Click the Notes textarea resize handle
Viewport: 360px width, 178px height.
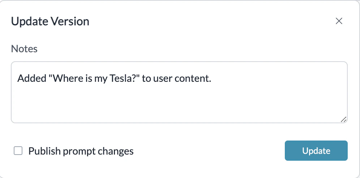pos(343,119)
